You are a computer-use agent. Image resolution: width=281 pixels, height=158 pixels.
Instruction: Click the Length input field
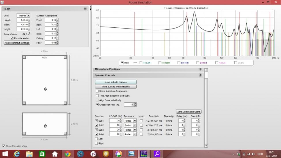[x=22, y=20]
